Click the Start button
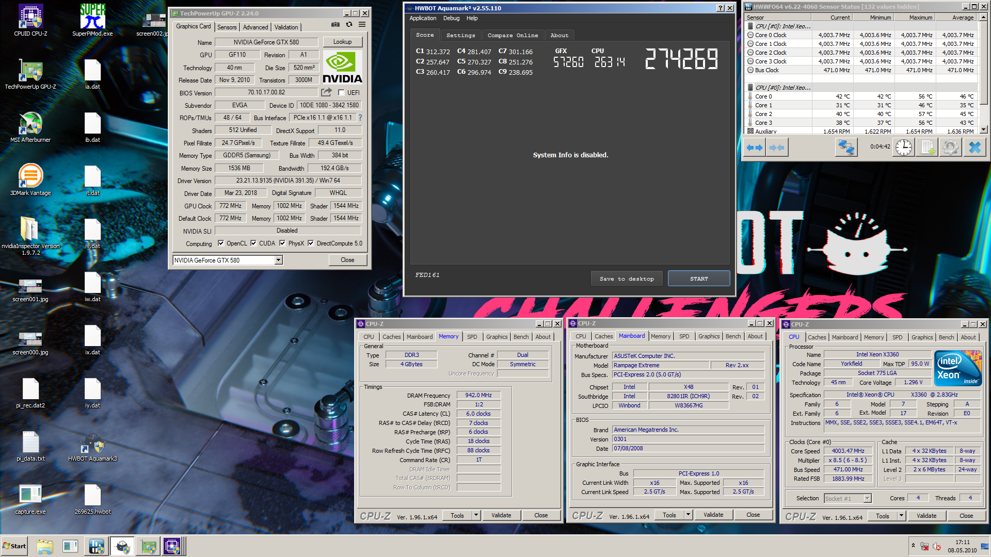Screen dimensions: 991x557 (x=14, y=546)
